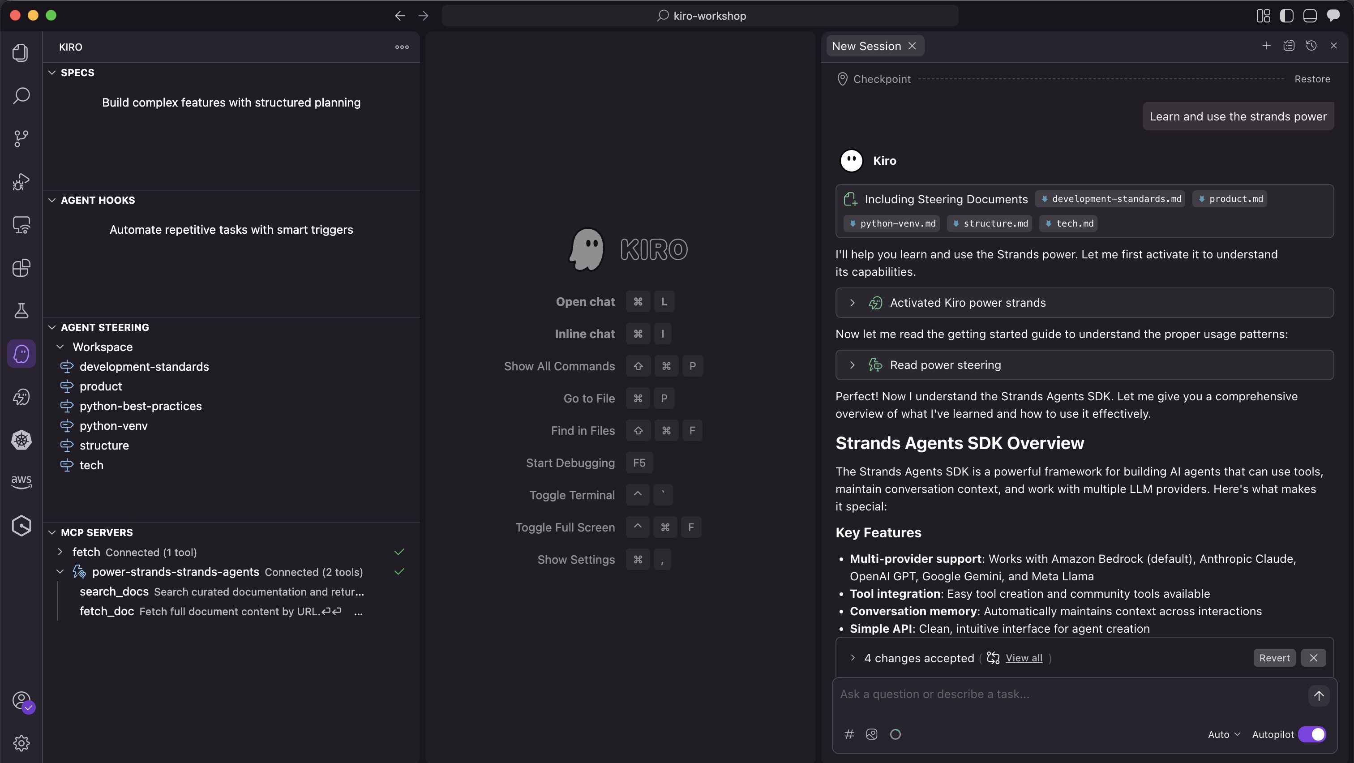Open the Search view icon

pyautogui.click(x=21, y=96)
